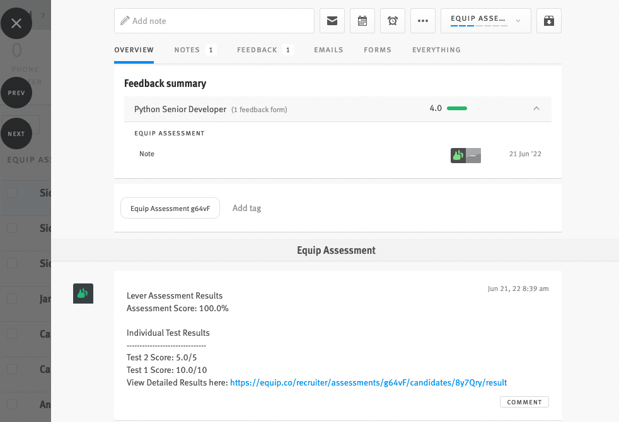Collapse the Python Senior Developer feedback section

click(536, 108)
